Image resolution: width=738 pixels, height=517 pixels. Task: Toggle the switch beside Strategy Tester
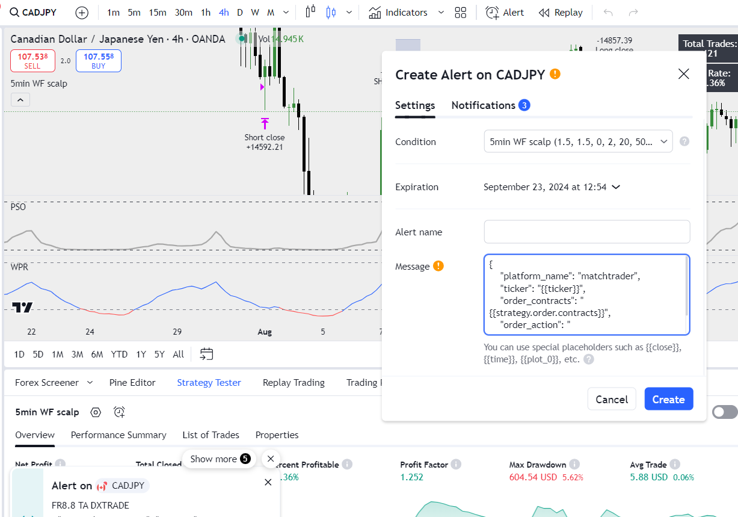(725, 412)
